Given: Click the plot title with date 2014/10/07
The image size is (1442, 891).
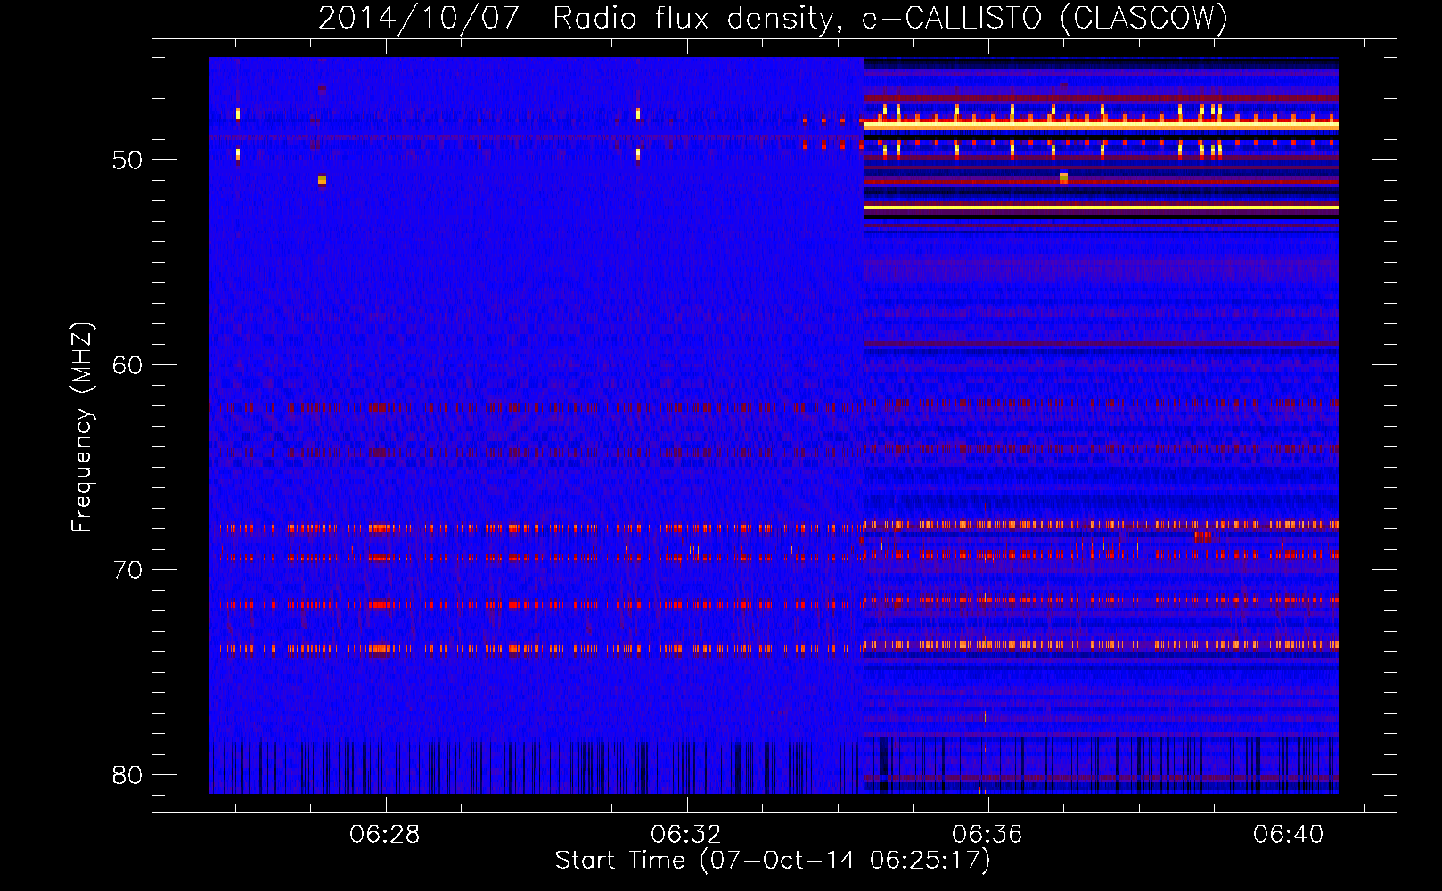Looking at the screenshot, I should click(x=773, y=18).
